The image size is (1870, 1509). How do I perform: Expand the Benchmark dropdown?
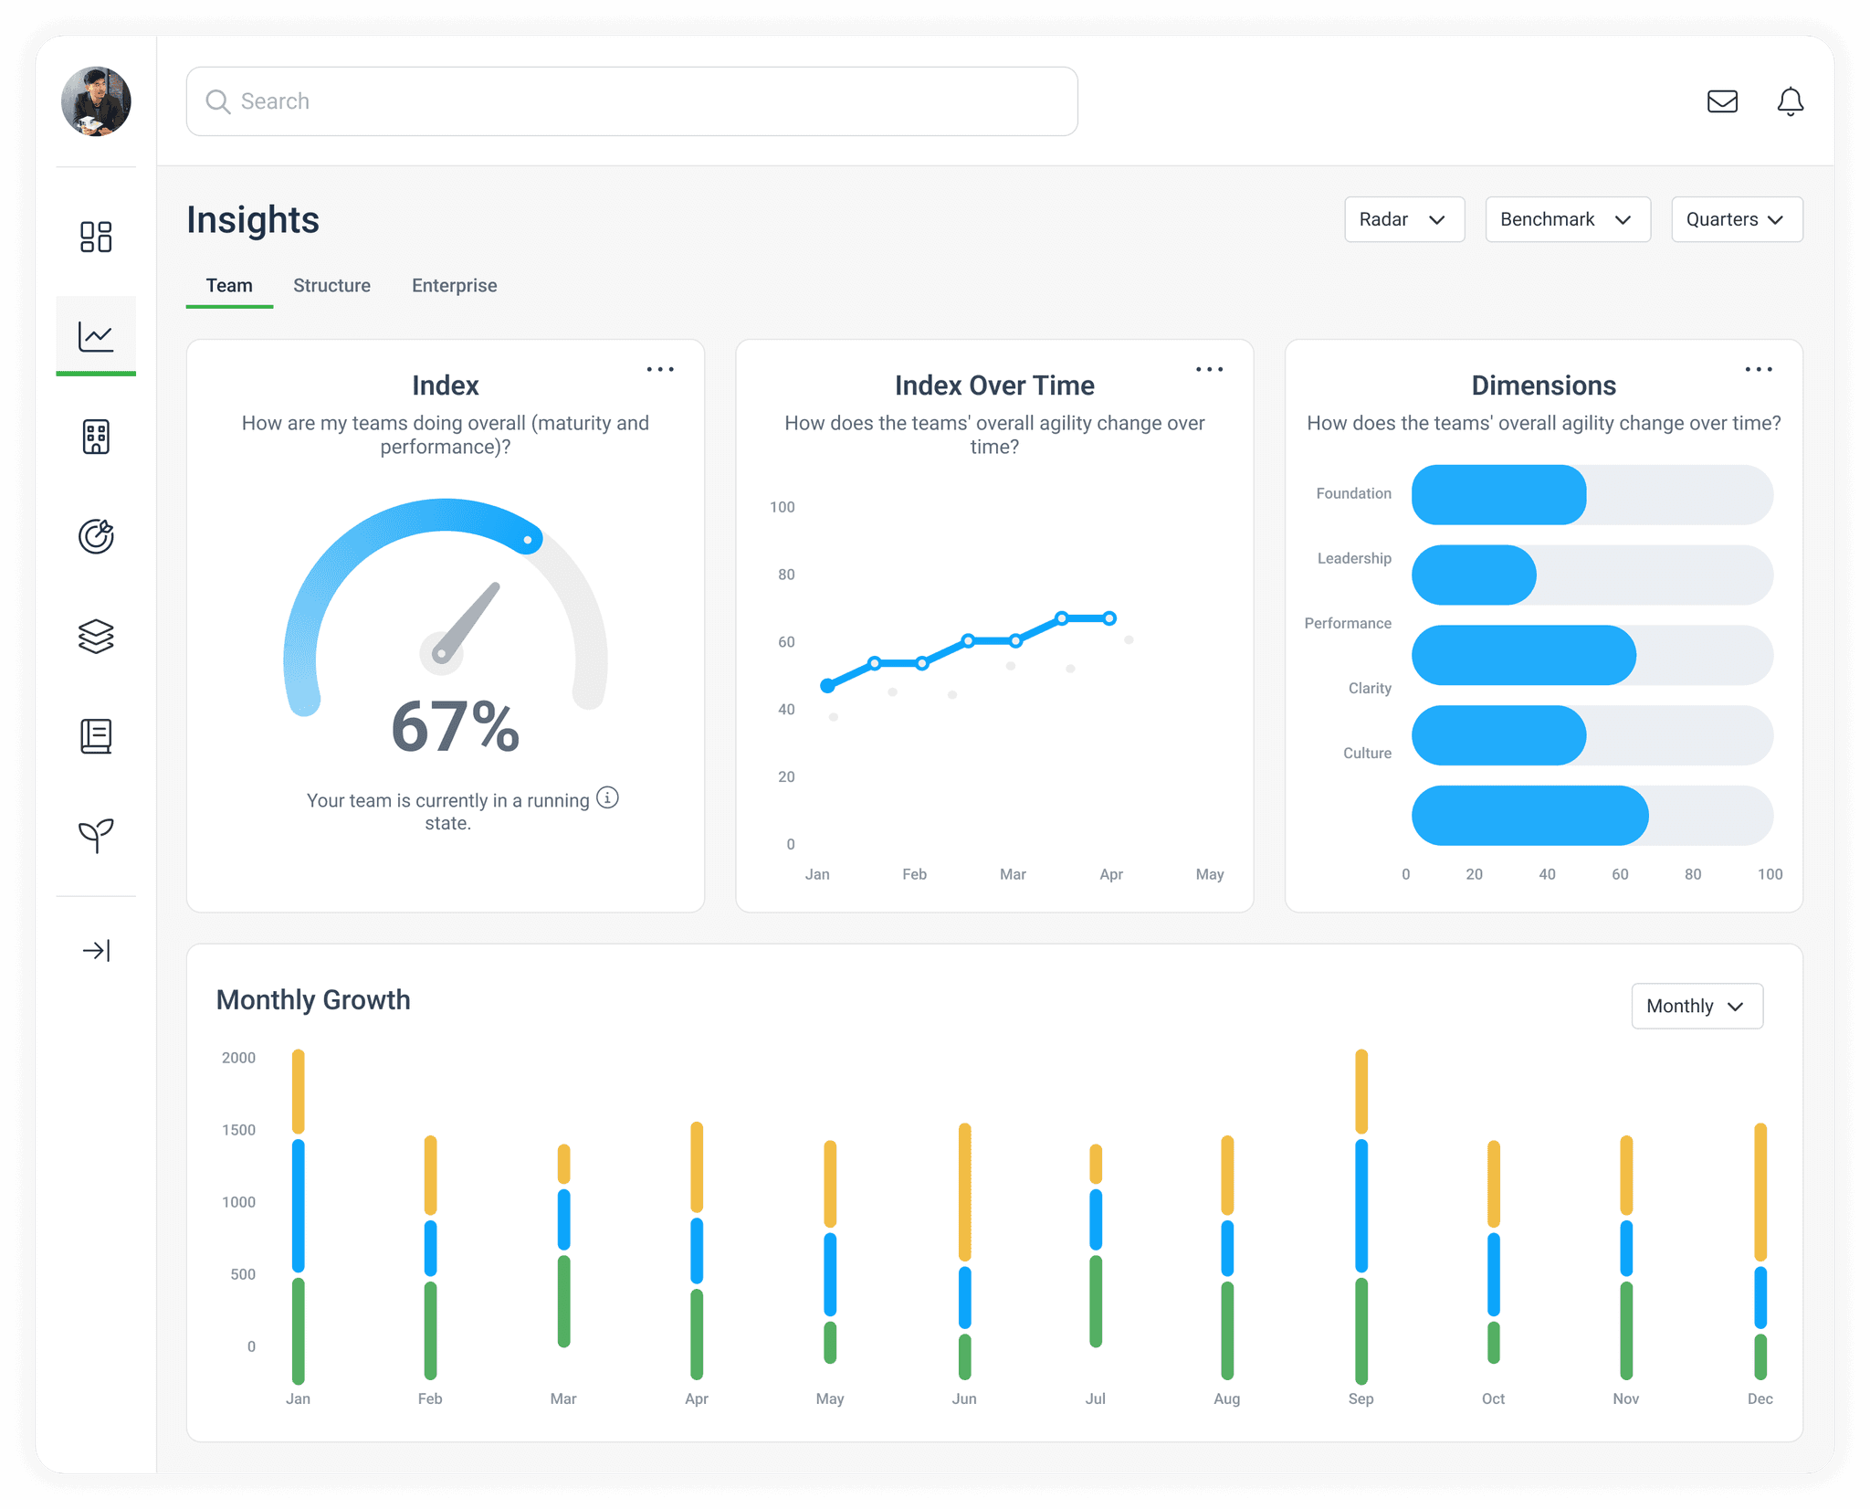[x=1567, y=219]
